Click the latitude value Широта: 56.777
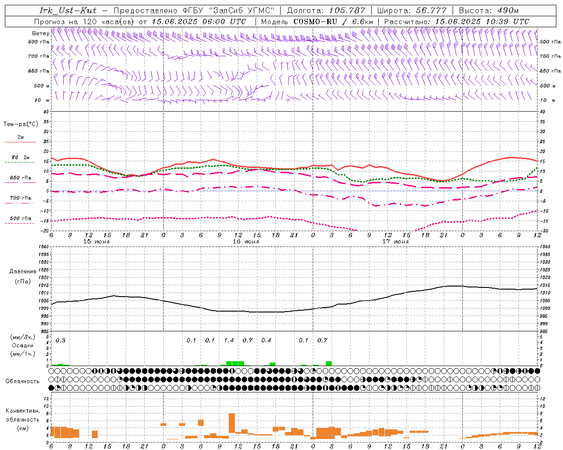Viewport: 563px width, 450px height. pos(412,11)
